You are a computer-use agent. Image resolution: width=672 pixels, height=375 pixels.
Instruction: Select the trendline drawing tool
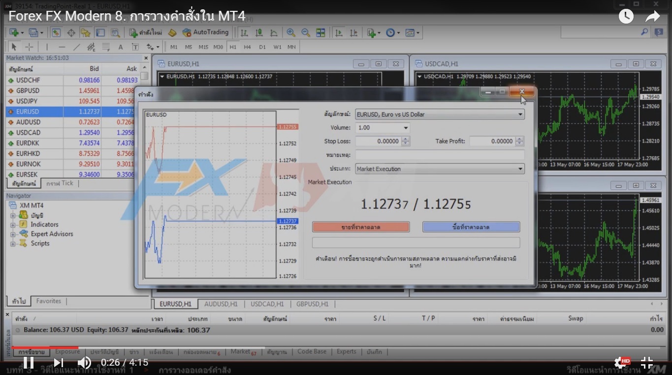pos(77,47)
